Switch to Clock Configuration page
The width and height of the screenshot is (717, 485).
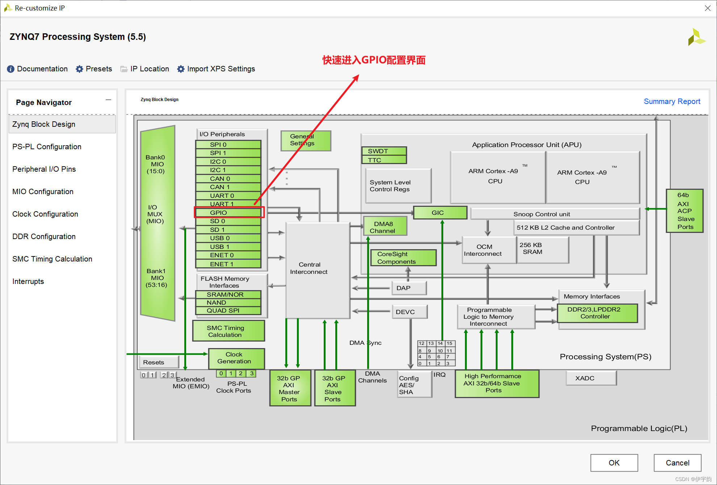[45, 214]
